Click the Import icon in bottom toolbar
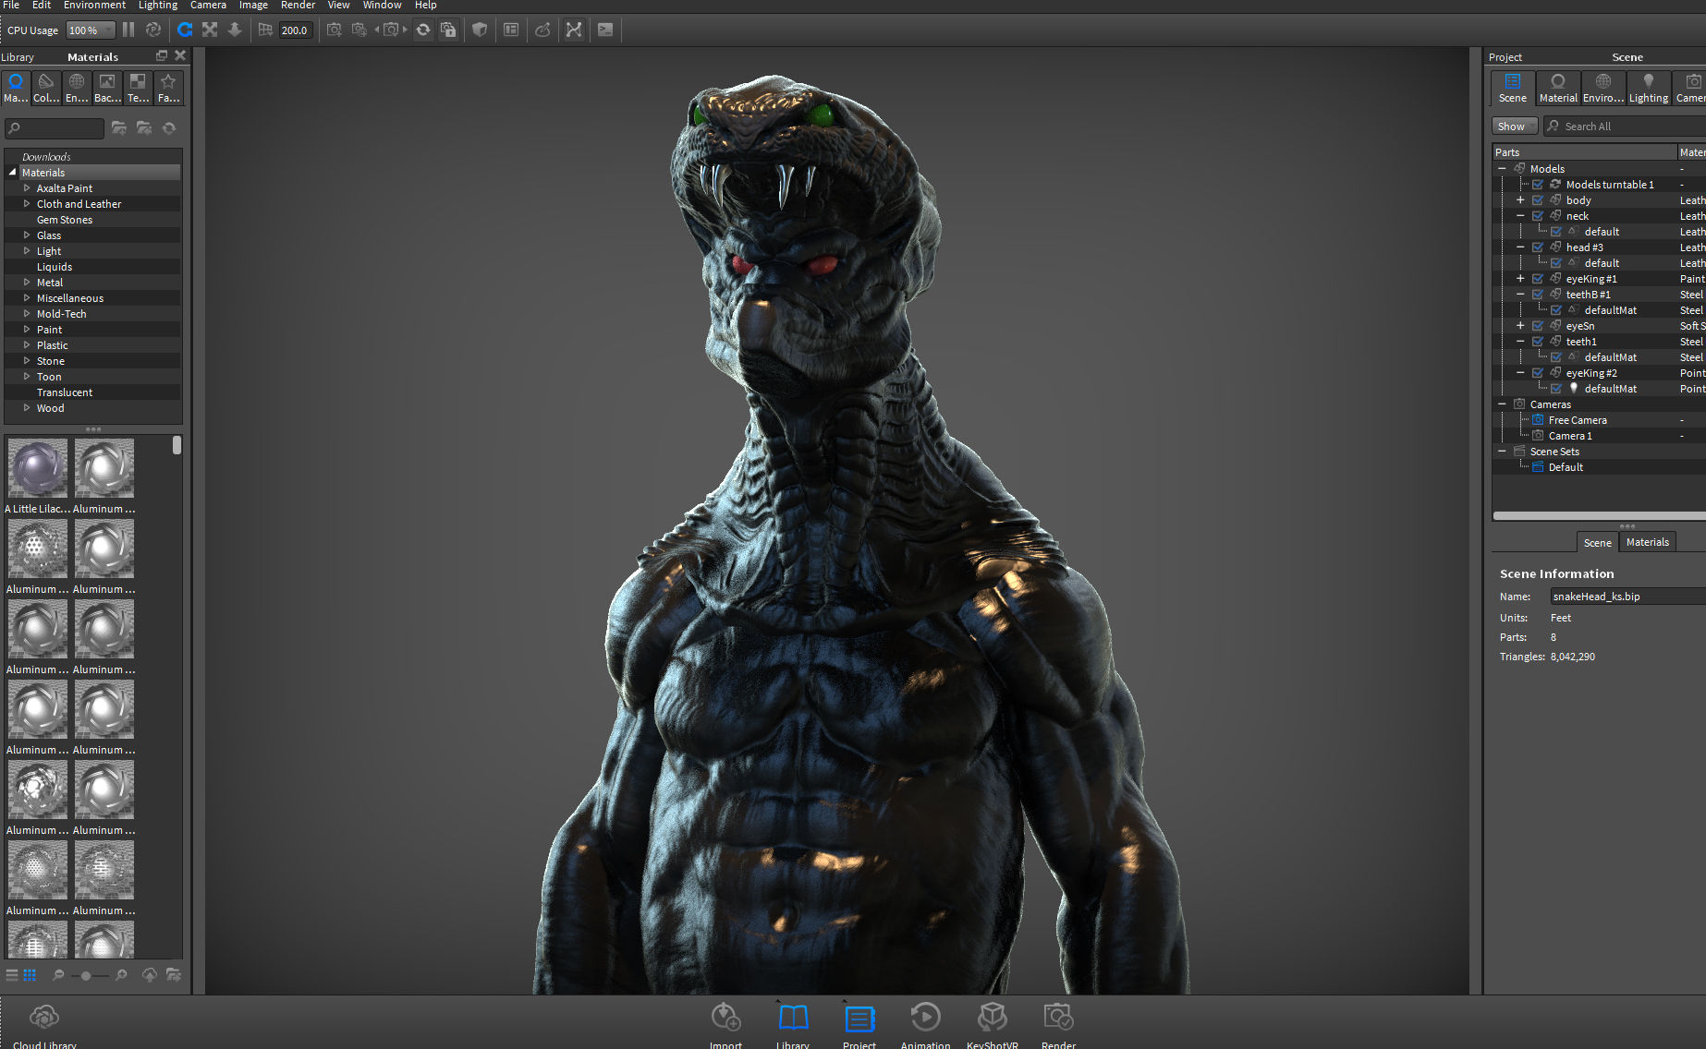The image size is (1706, 1049). (725, 1018)
